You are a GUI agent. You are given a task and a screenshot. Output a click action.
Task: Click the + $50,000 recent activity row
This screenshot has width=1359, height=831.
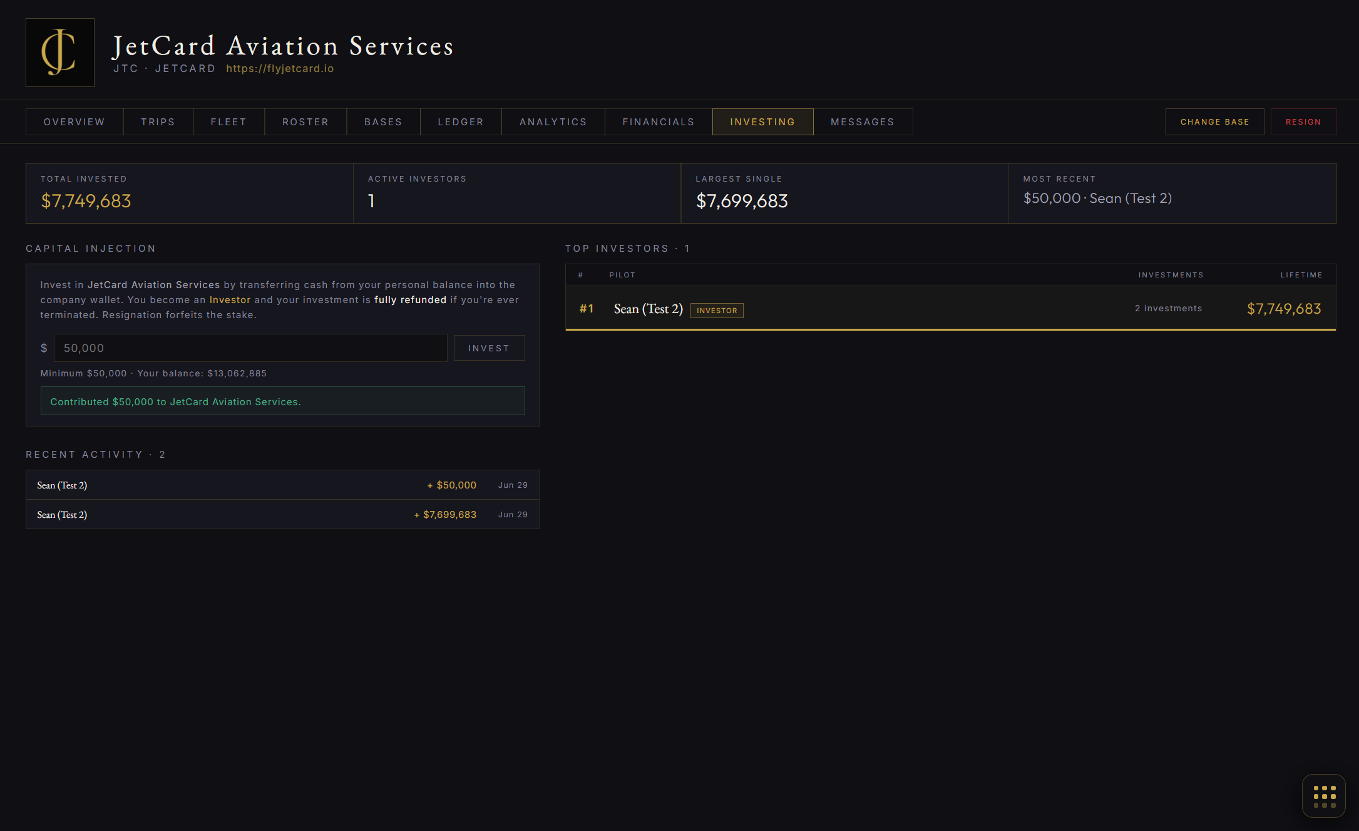coord(283,485)
